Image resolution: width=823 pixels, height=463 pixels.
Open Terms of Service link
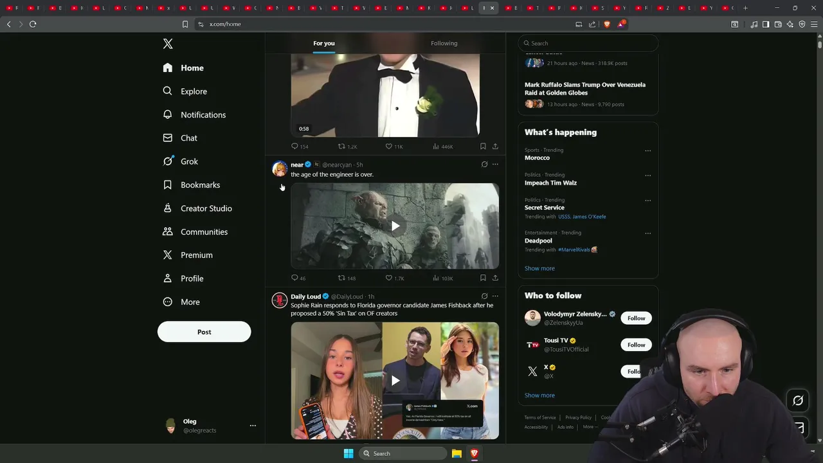tap(540, 417)
